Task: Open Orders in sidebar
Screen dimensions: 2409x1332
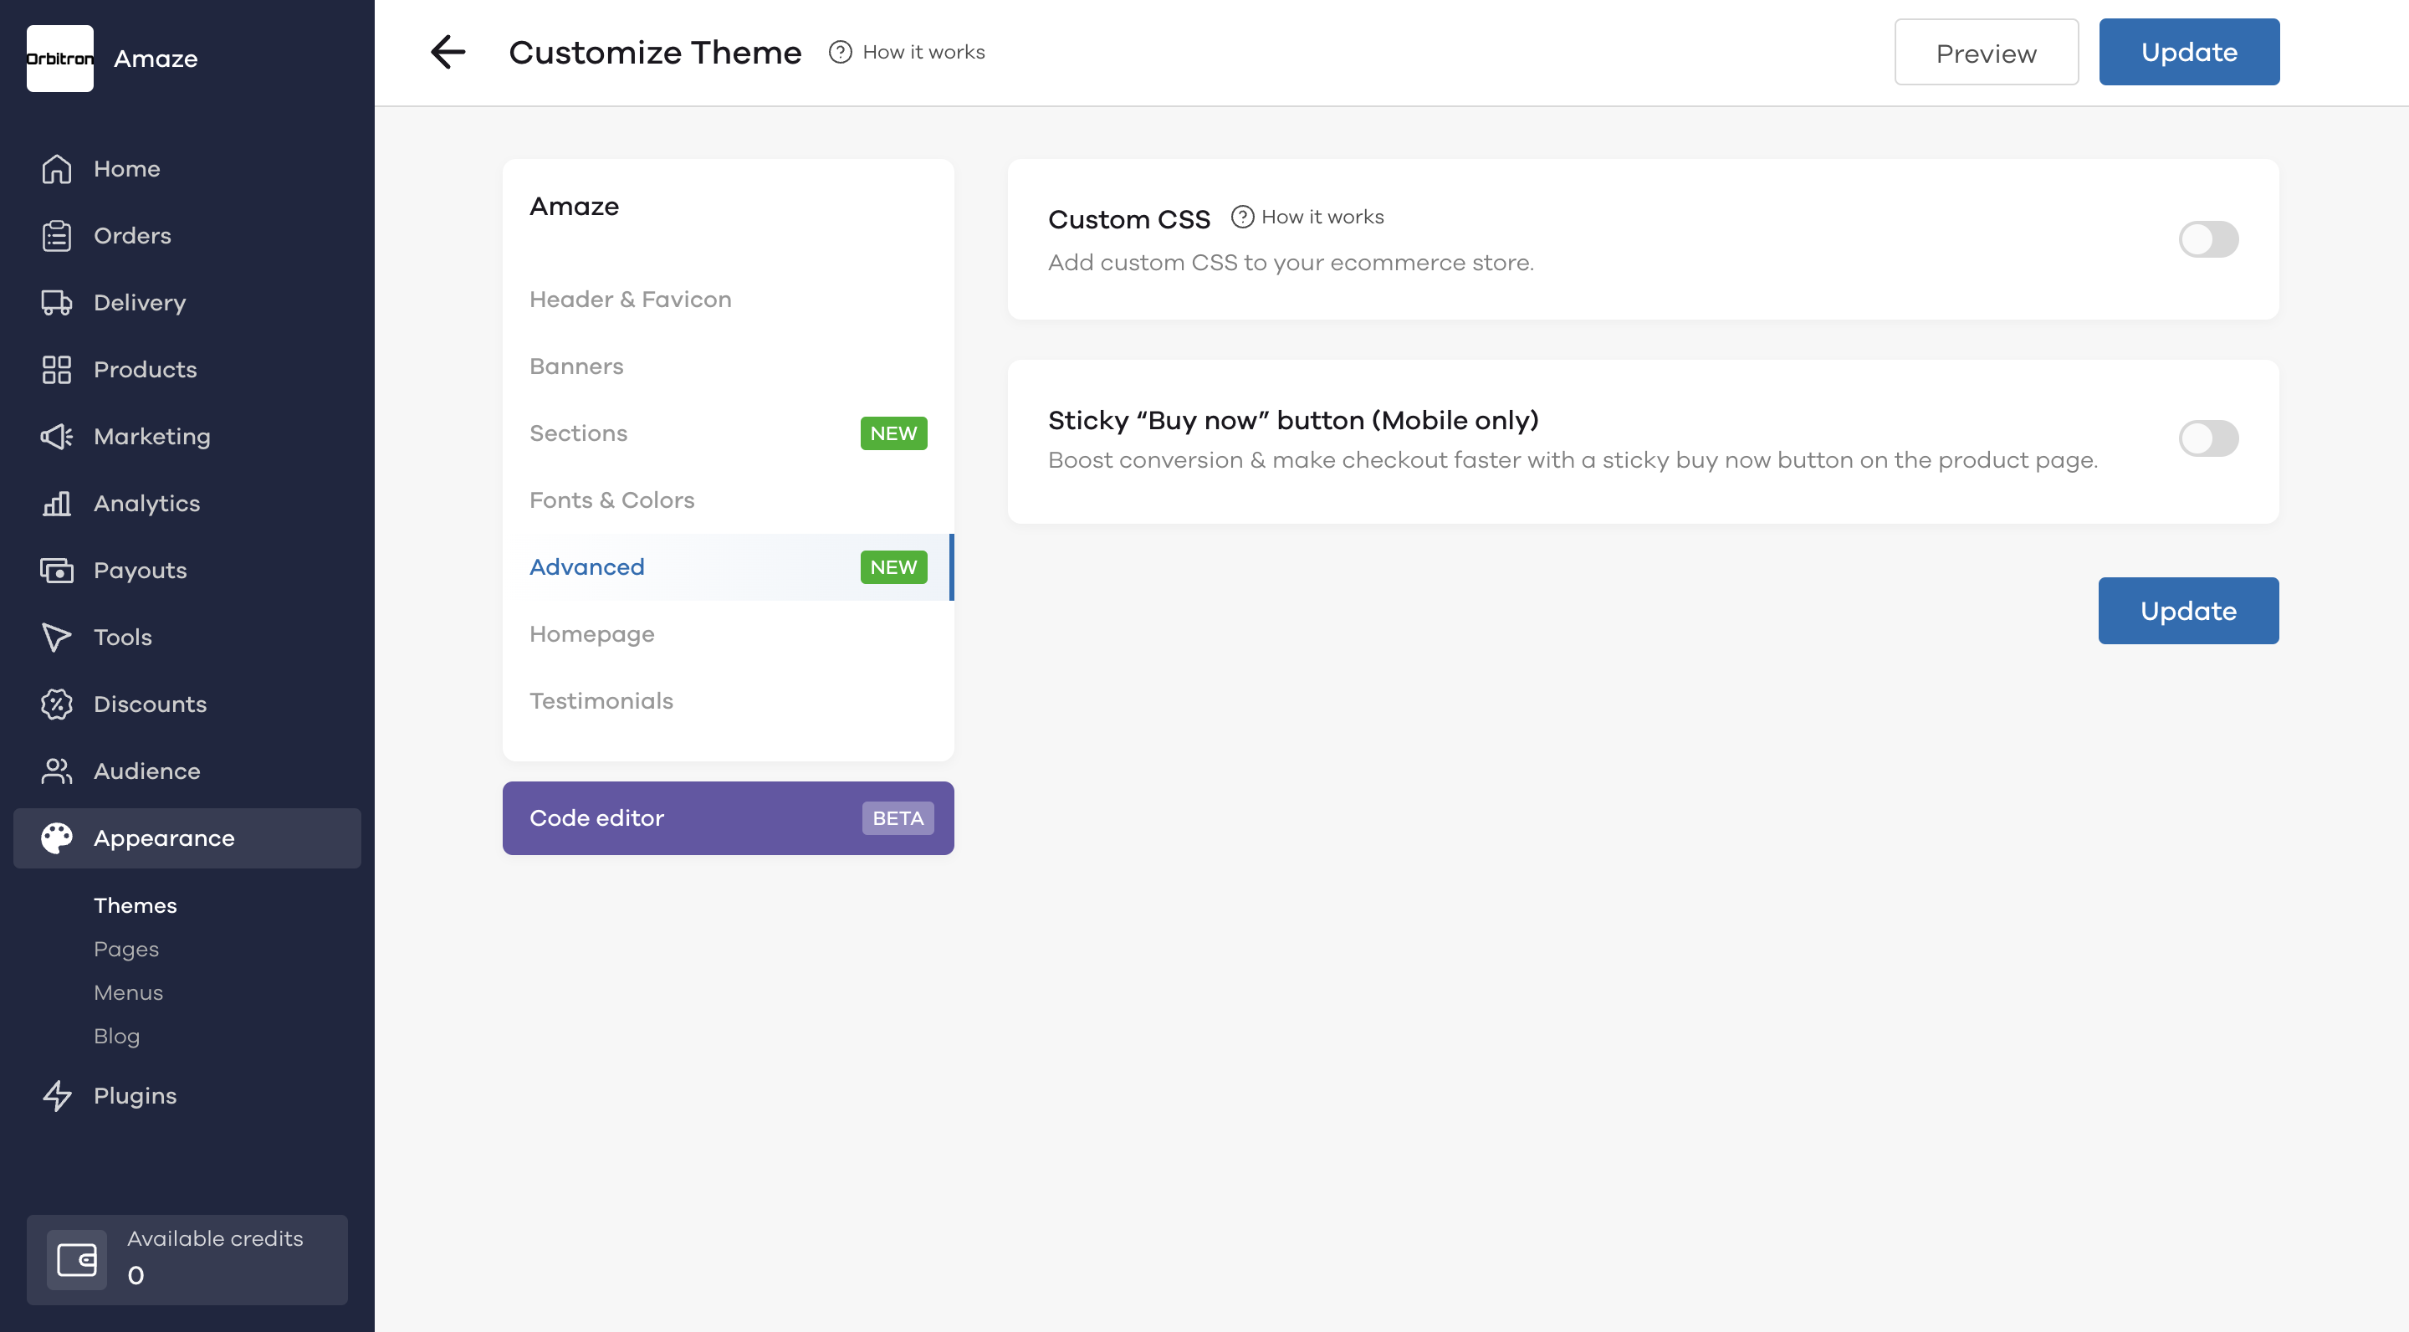Action: 187,236
